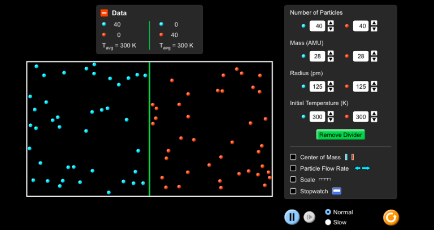The height and width of the screenshot is (230, 434).
Task: Click cyan dot in Mass row
Action: (x=303, y=56)
